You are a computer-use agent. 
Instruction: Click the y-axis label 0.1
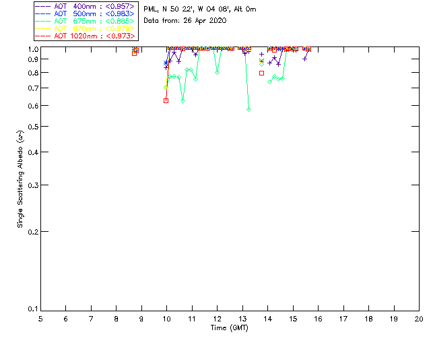(x=33, y=309)
